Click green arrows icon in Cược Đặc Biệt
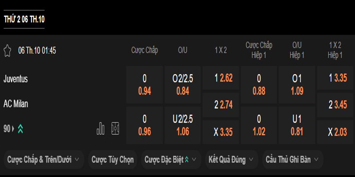Image resolution: width=355 pixels, height=177 pixels. click(187, 160)
